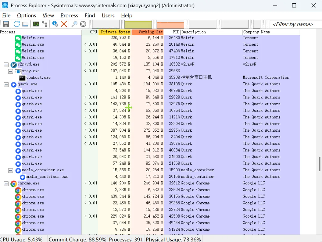Click media_container.exe icon for PID 20156
The image size is (322, 242).
[x=23, y=177]
